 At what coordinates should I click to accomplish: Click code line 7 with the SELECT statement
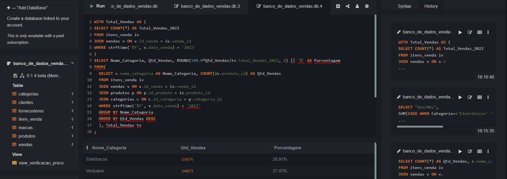(217, 60)
